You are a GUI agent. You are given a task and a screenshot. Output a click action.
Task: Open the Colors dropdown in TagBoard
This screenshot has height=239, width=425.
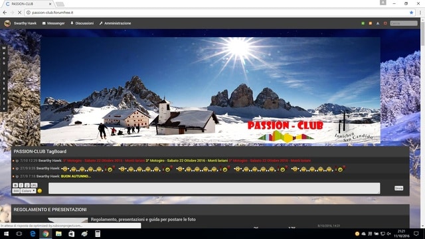point(28,191)
